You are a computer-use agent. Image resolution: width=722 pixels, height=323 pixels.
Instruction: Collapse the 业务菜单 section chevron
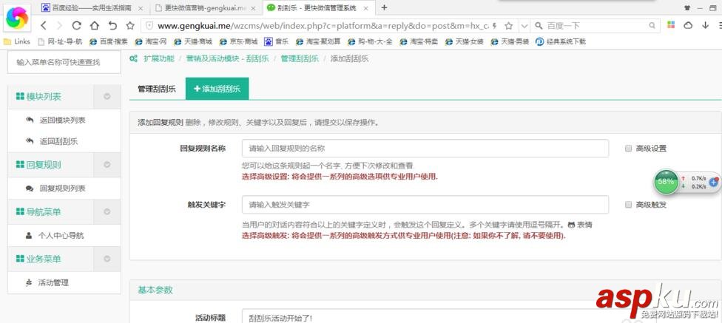point(107,259)
